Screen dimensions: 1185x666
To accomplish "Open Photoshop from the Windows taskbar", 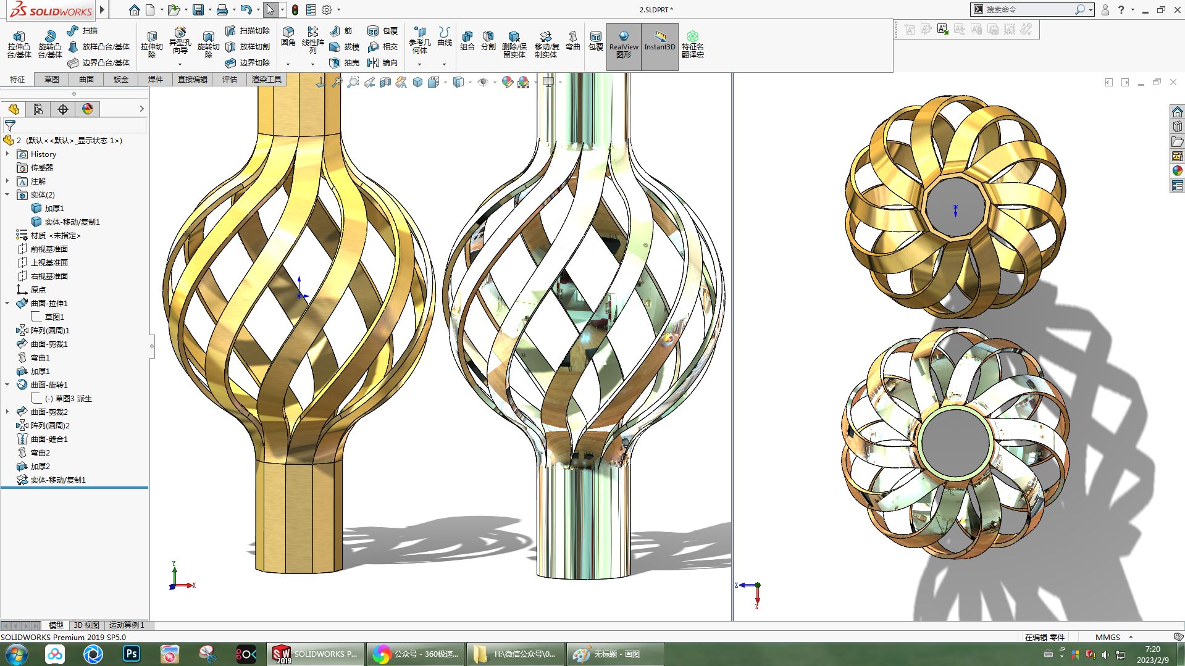I will click(x=132, y=654).
